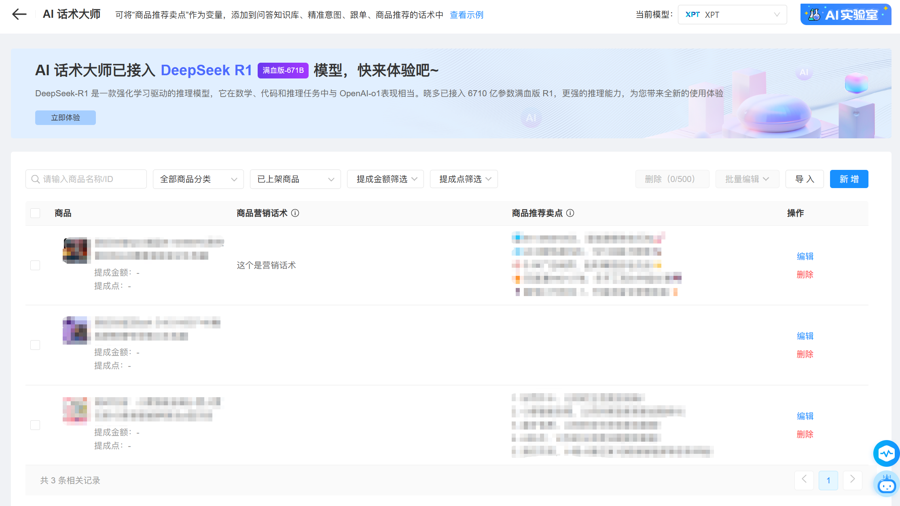
Task: Open the AI实验室 lab badge
Action: 845,15
